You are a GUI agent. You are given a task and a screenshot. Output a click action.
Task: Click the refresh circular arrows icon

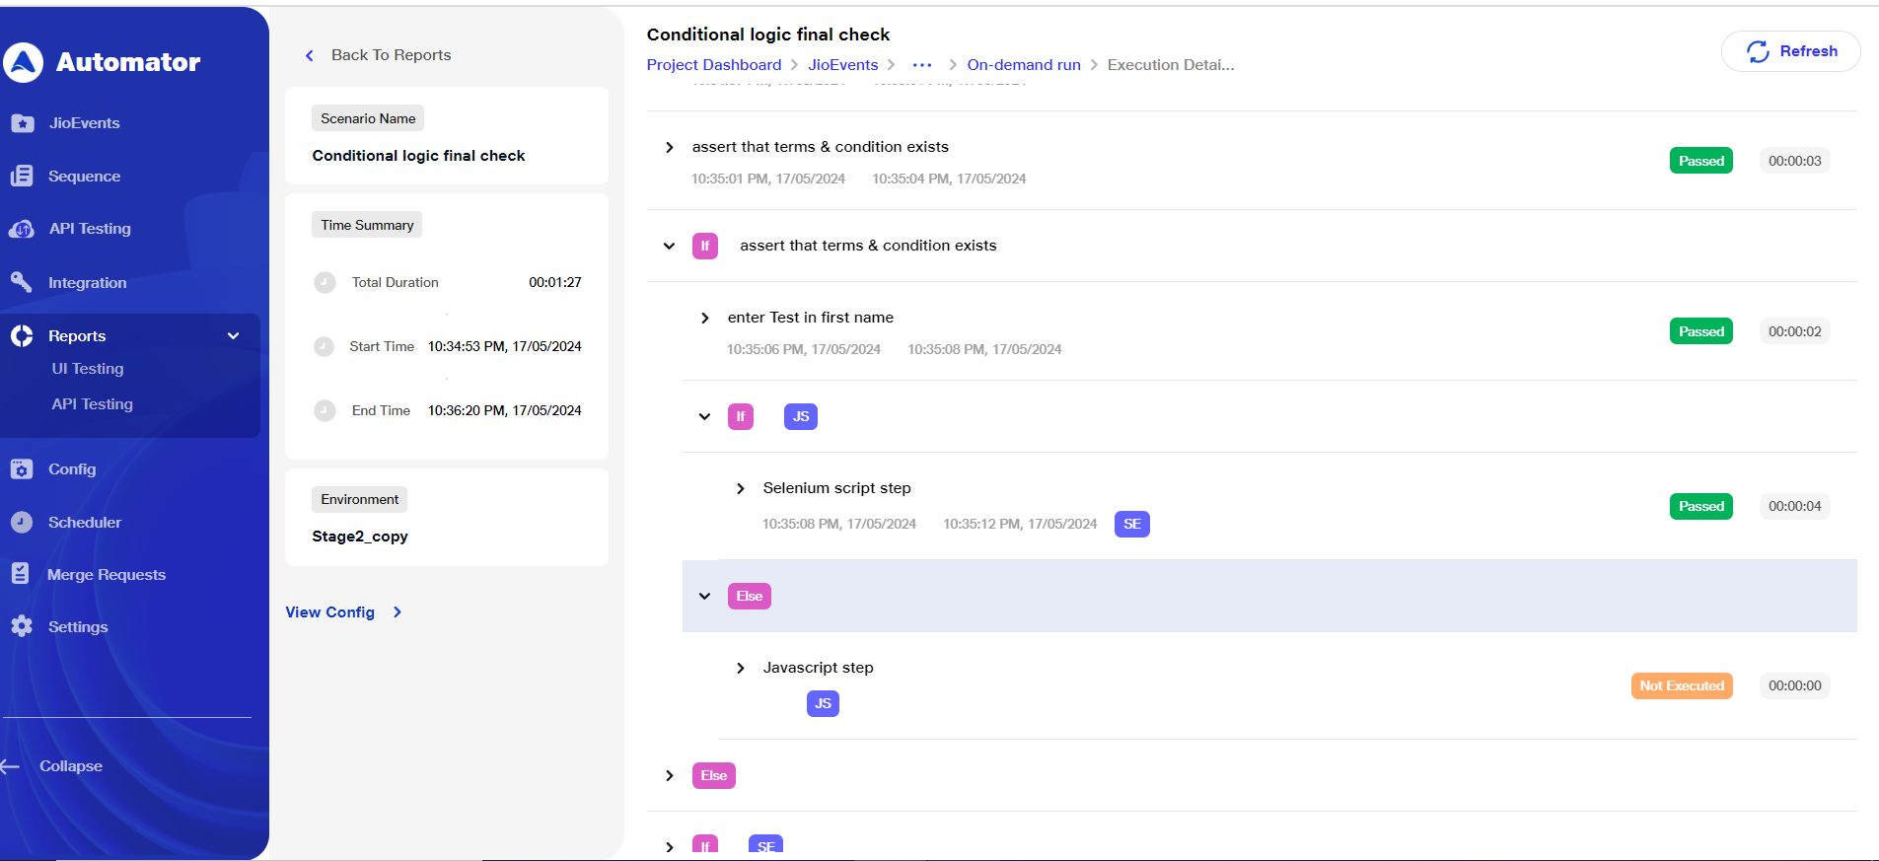click(x=1758, y=51)
